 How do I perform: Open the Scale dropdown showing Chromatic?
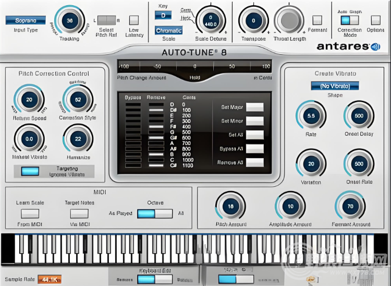168,30
